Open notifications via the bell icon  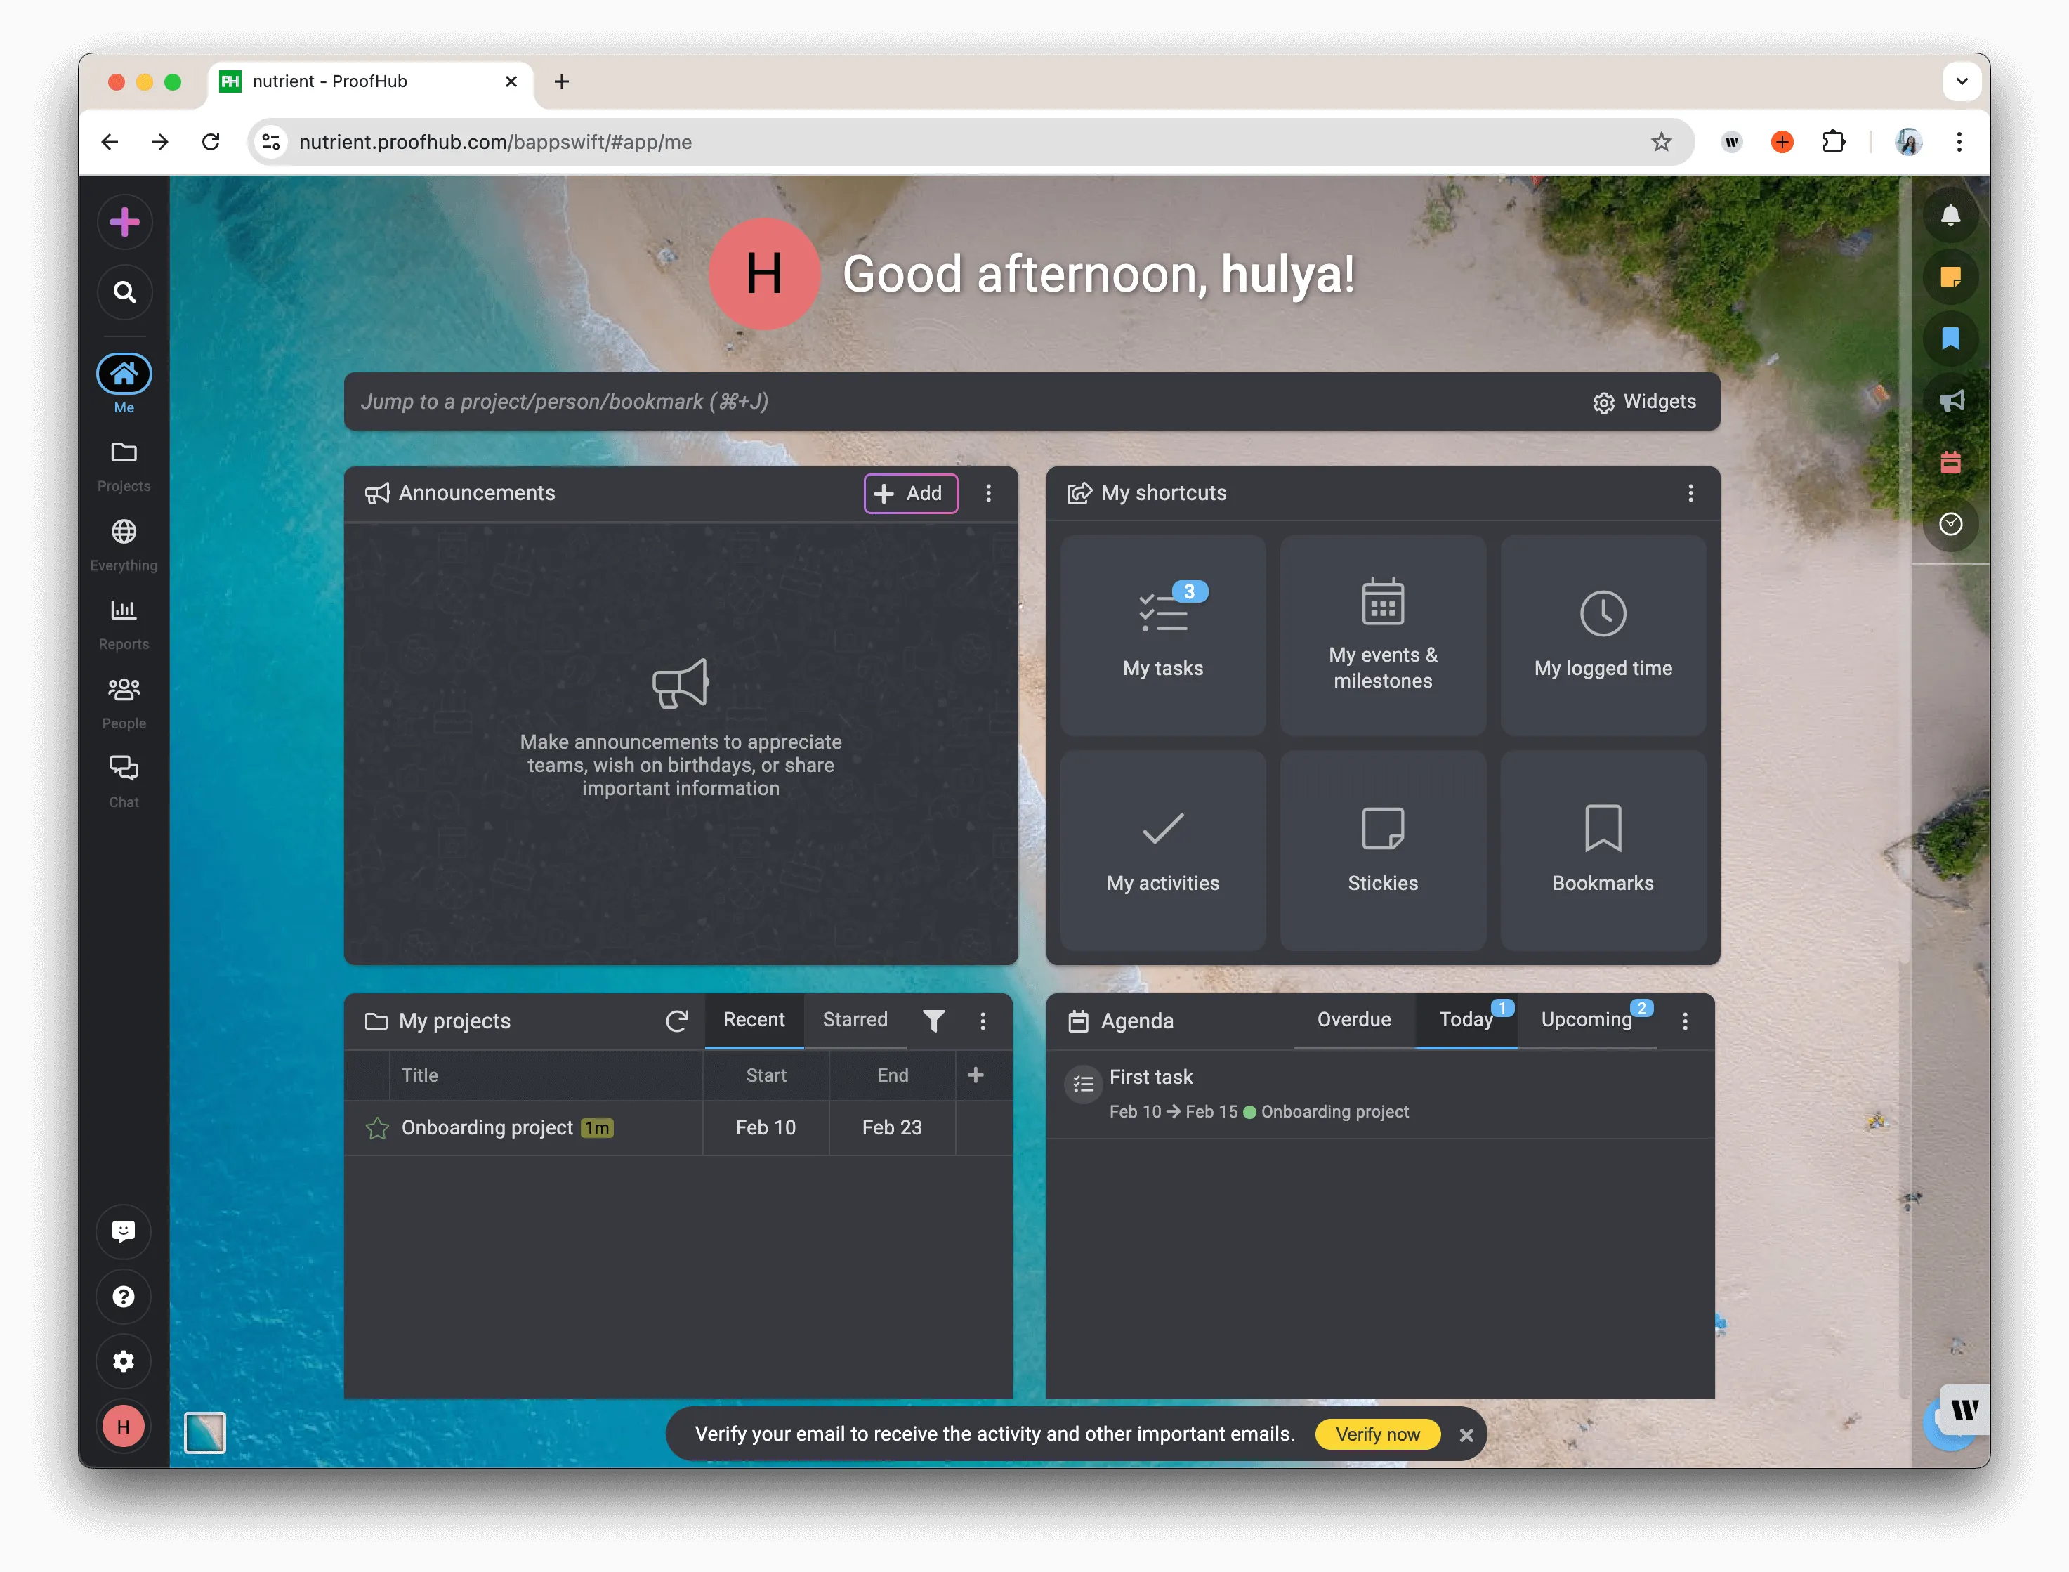1952,214
